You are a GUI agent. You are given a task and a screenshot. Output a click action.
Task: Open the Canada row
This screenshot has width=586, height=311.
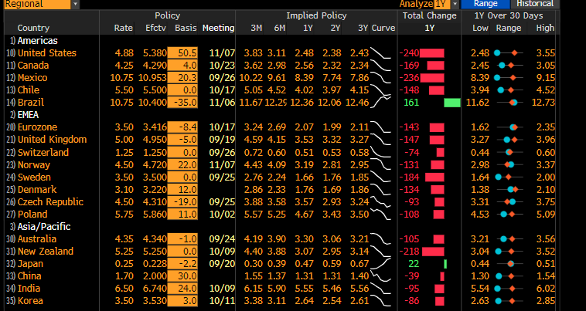pyautogui.click(x=33, y=66)
